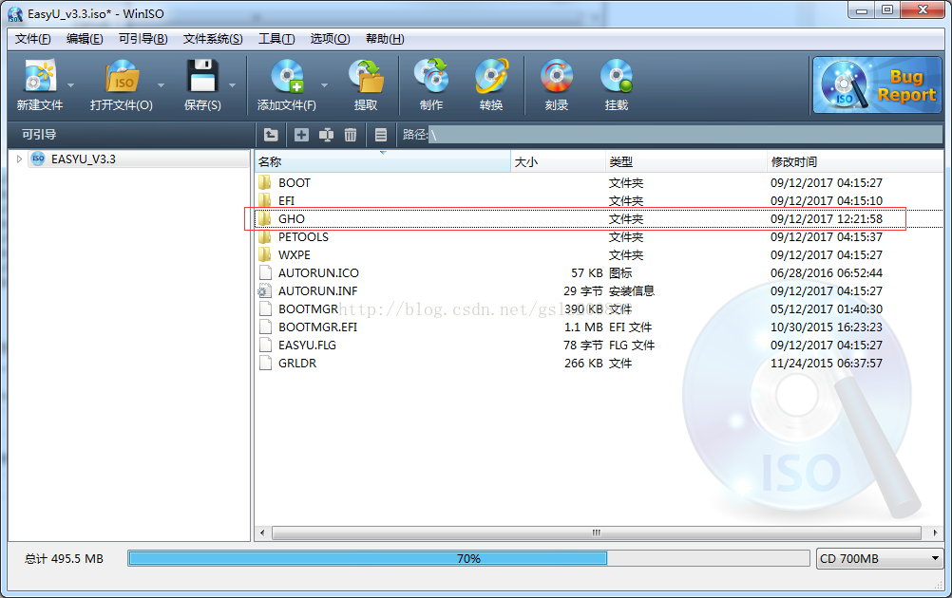Click the 70% capacity progress bar
The width and height of the screenshot is (952, 598).
[x=468, y=558]
